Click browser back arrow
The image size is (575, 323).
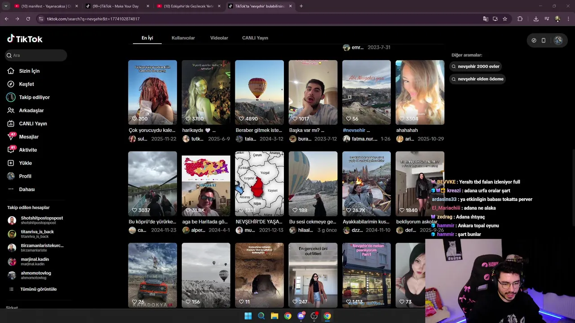[6, 19]
